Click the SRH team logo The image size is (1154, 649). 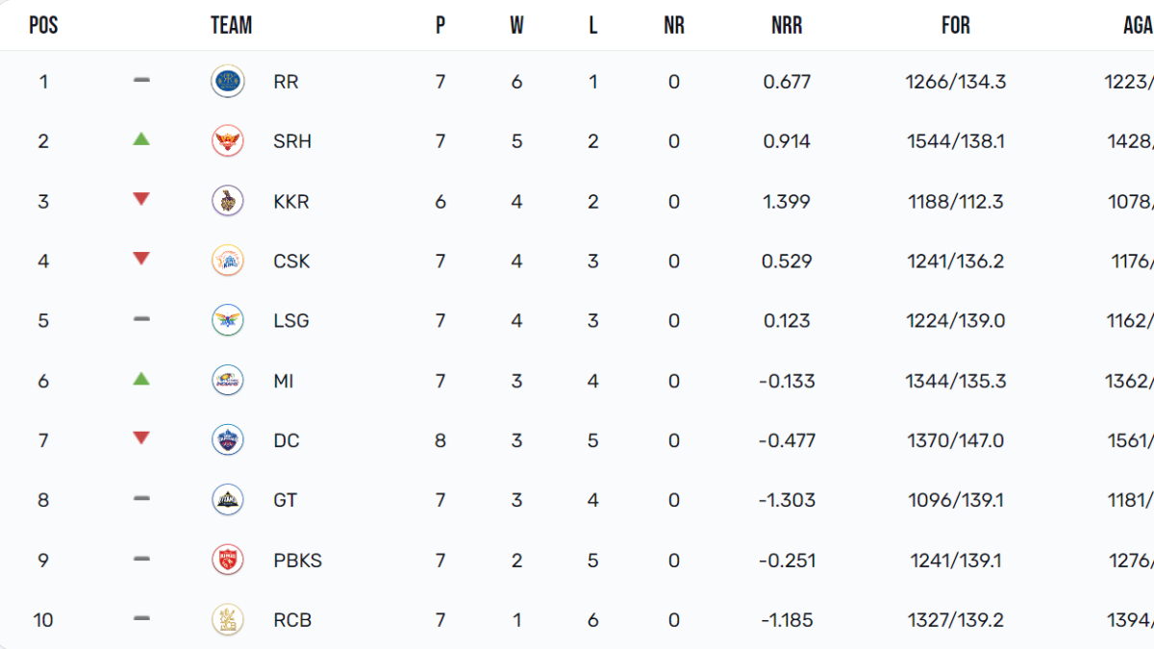228,141
